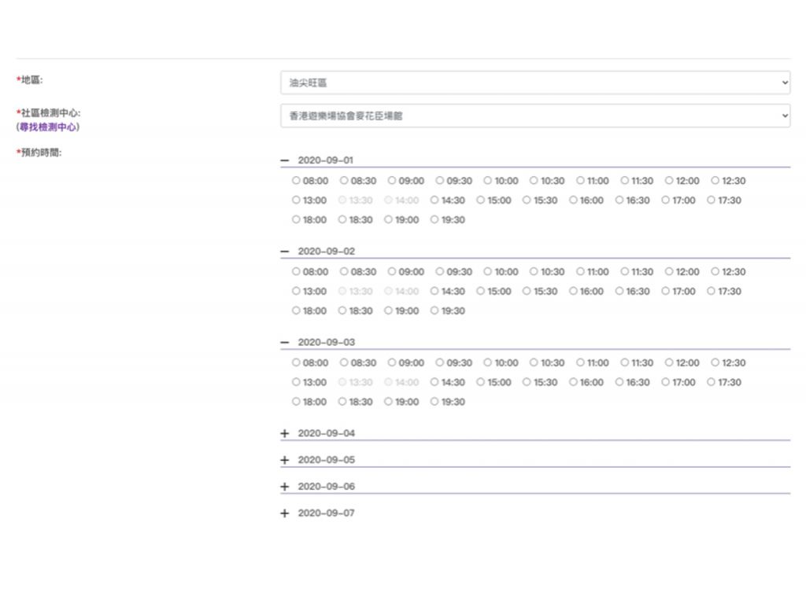Click the 尋找檢測中心 link
806x603 pixels.
tap(48, 127)
